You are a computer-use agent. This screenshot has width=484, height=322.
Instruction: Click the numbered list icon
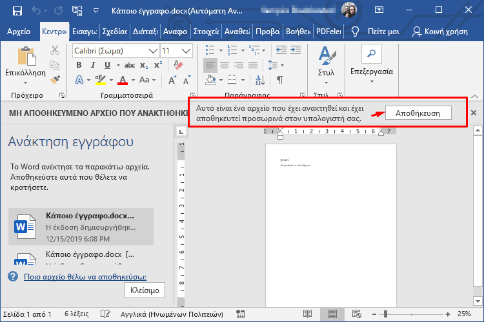pyautogui.click(x=232, y=50)
